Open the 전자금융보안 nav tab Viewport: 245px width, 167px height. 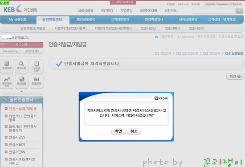click(x=188, y=19)
